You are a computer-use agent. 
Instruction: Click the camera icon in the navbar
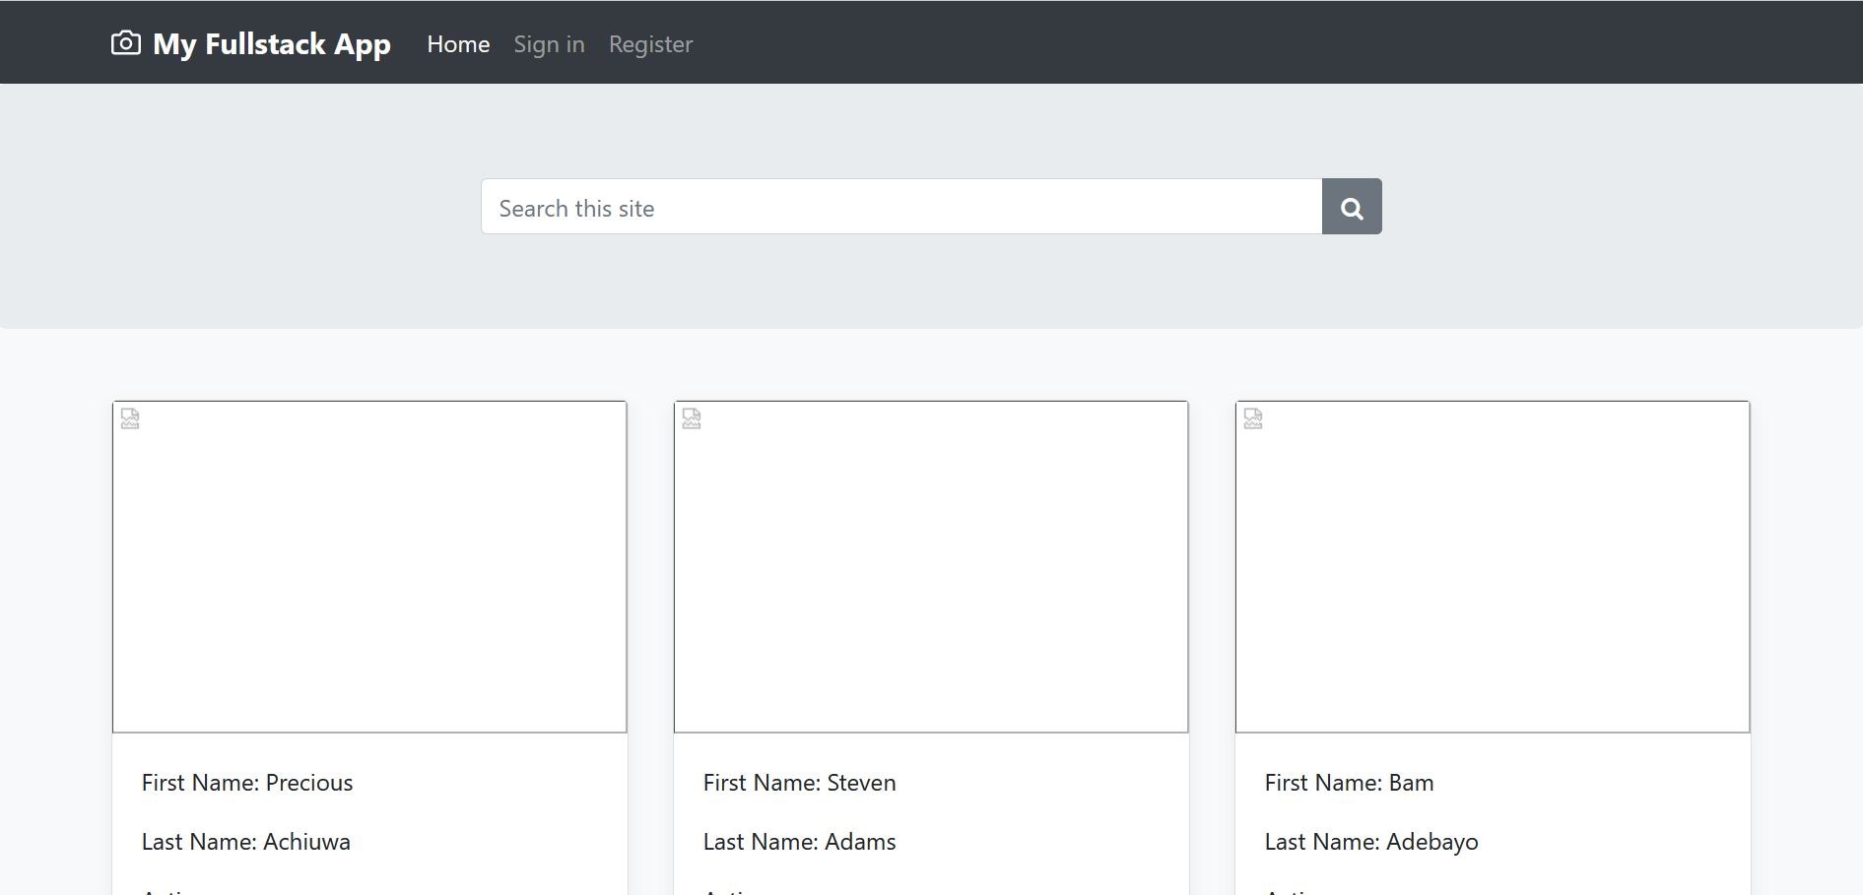[125, 43]
